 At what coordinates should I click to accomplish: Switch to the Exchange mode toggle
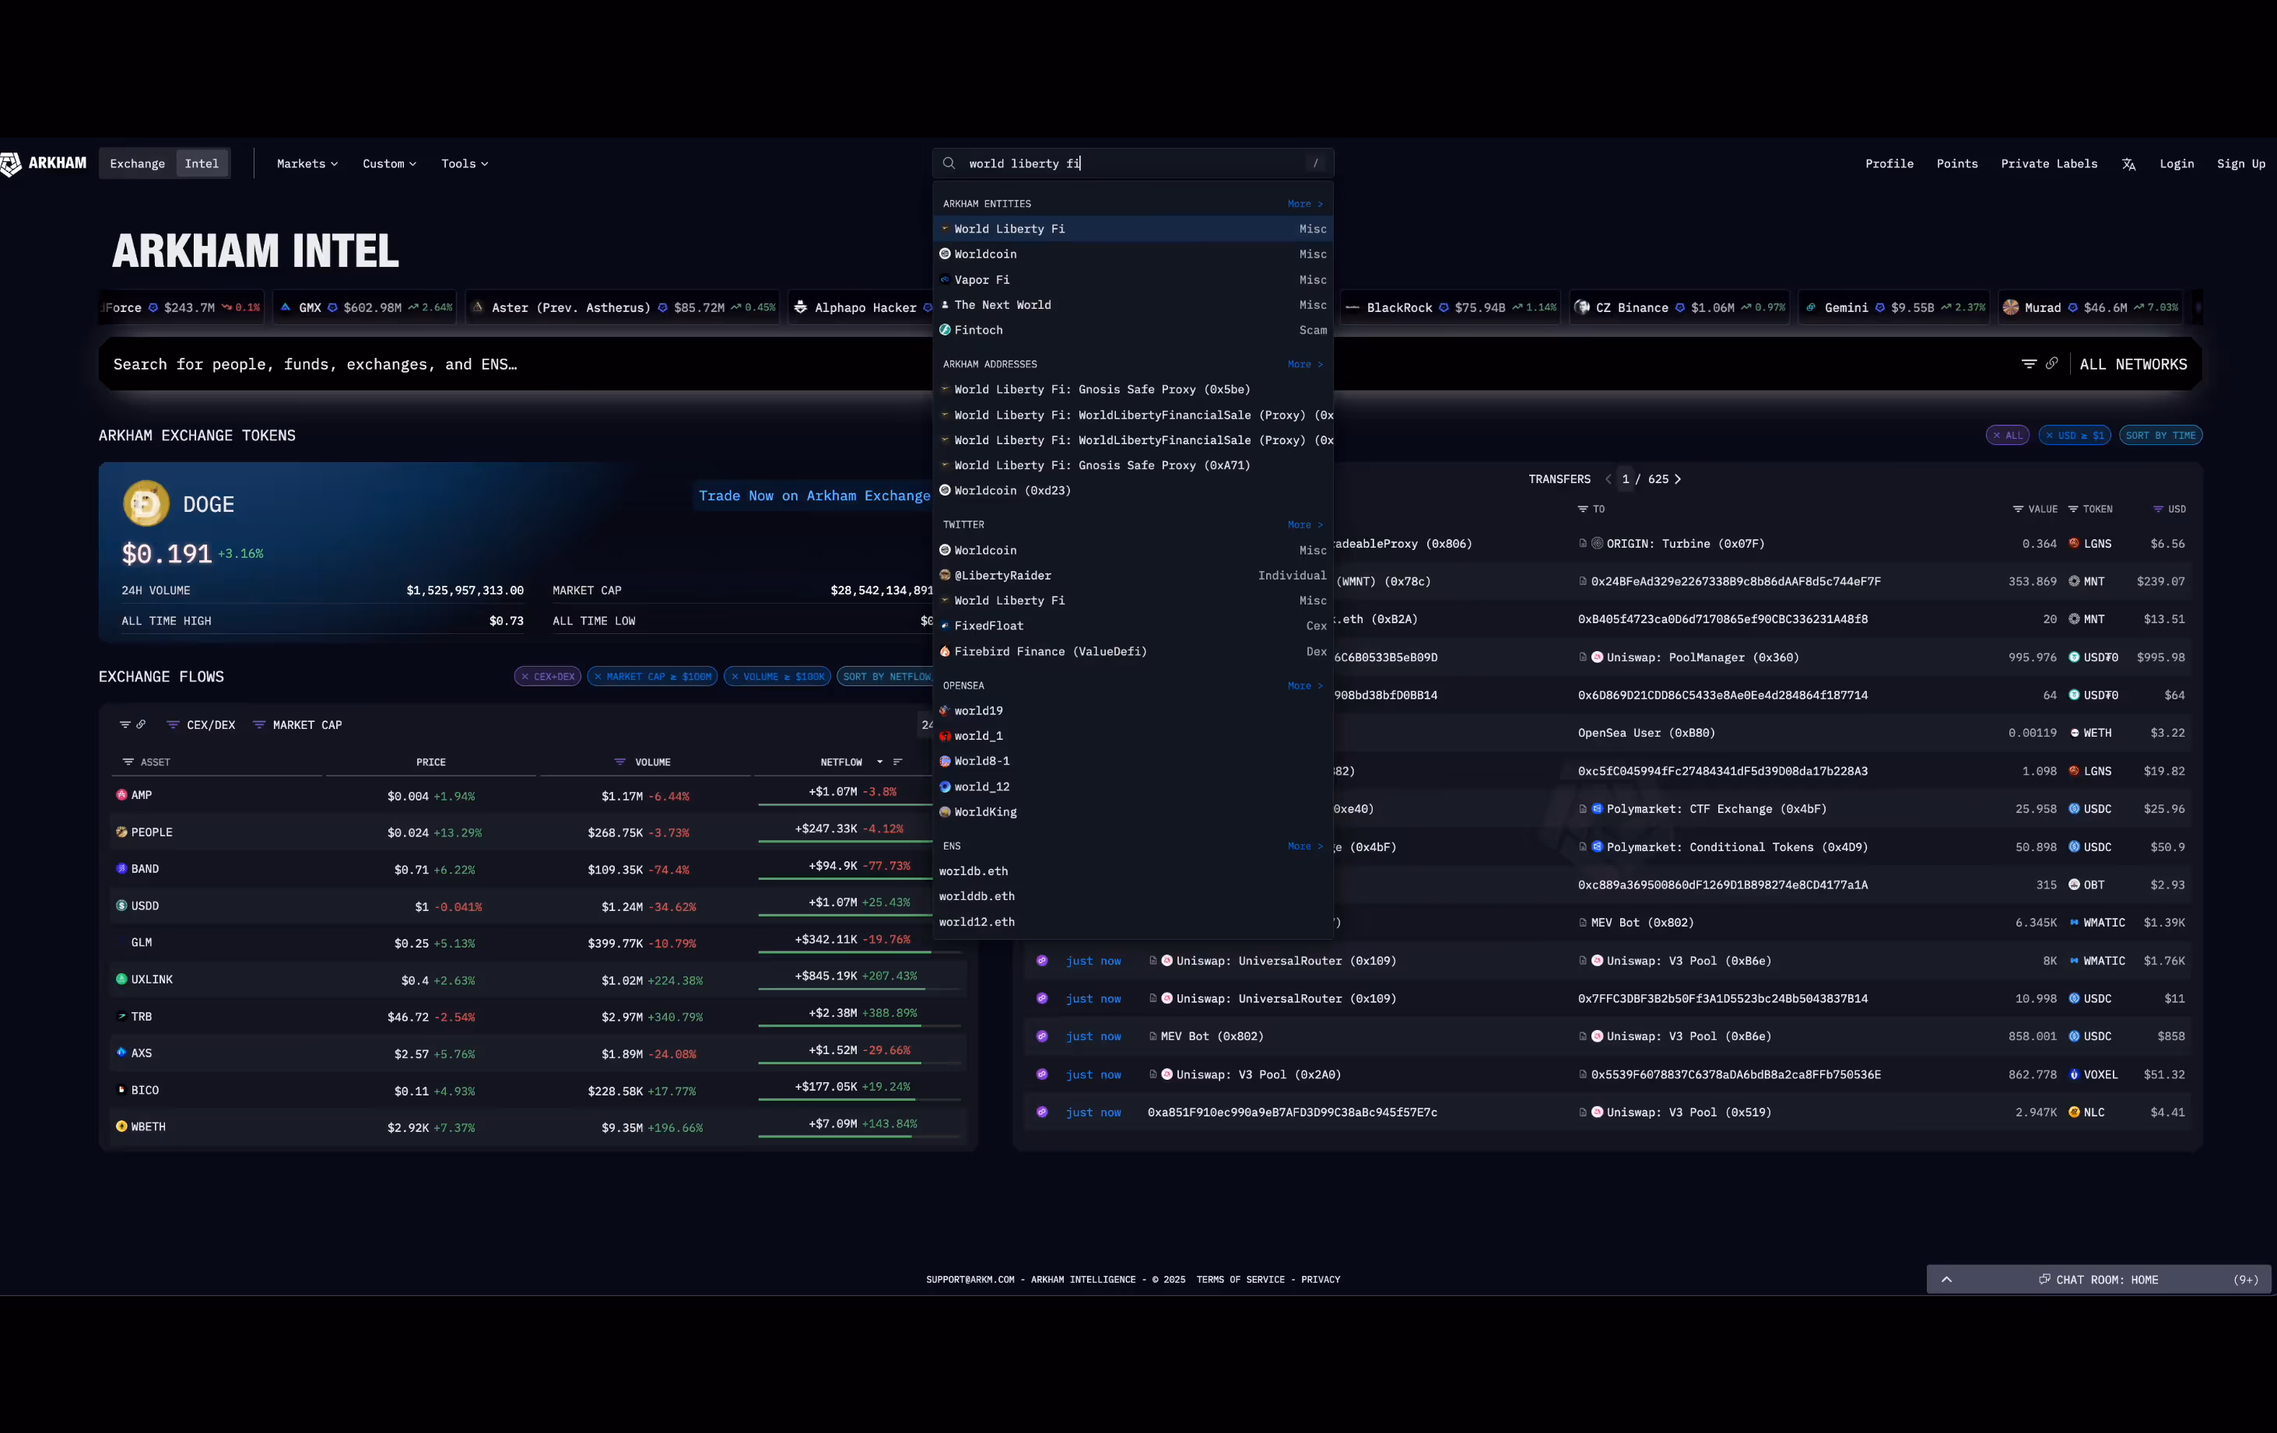tap(137, 163)
